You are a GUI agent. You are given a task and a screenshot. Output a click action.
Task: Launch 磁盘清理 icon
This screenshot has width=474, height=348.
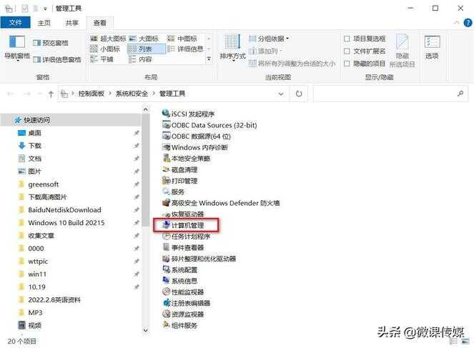(166, 169)
